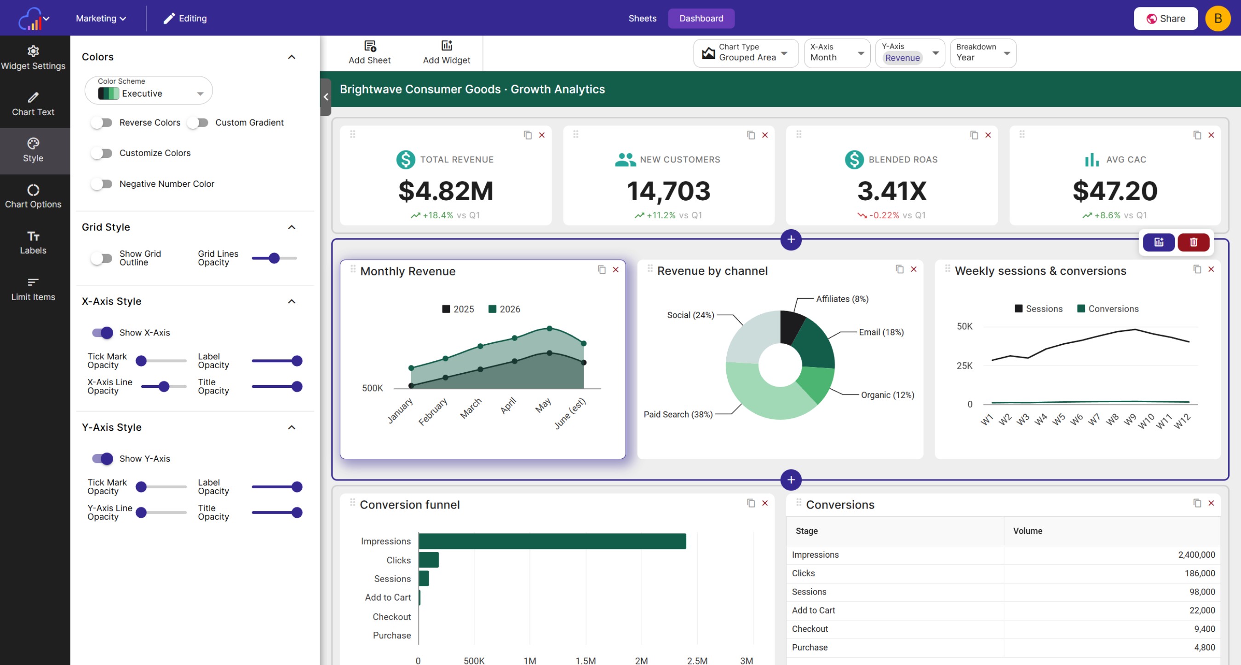Change the X-Axis Month dropdown

(837, 53)
